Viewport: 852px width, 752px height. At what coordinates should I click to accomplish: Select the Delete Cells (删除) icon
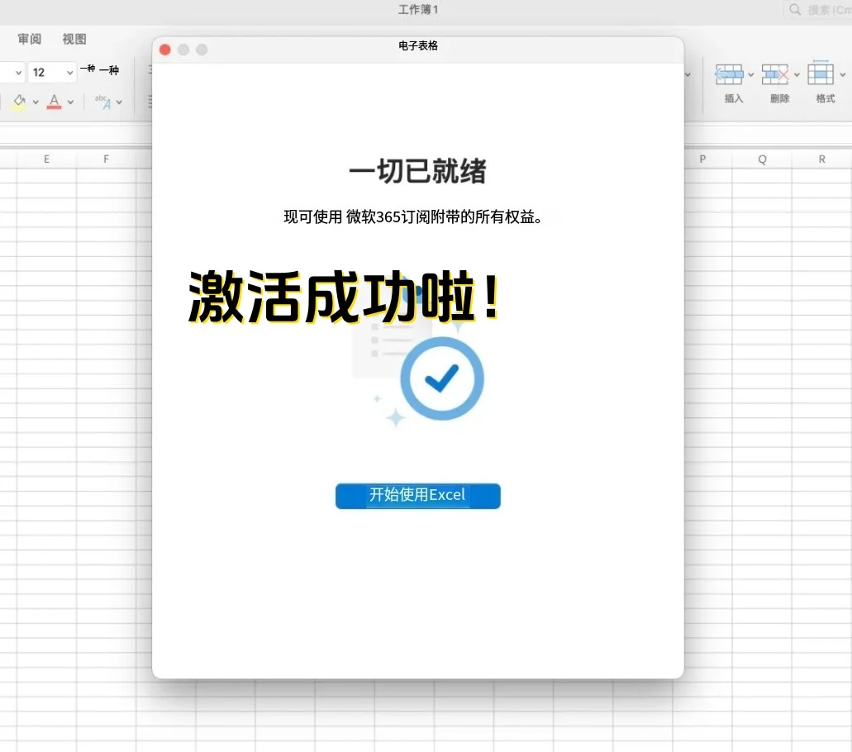click(777, 74)
